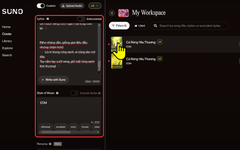
Task: Click the Style of Music help icon
Action: (x=57, y=93)
